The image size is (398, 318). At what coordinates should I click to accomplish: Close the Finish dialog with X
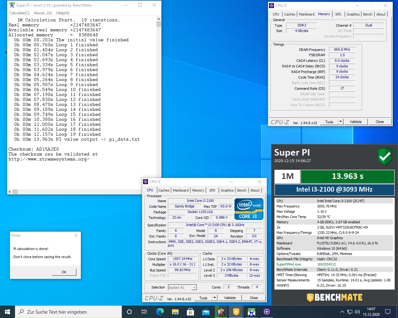pos(76,235)
